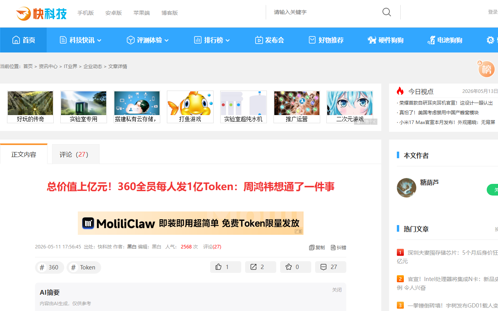Expand the 科技快讯 dropdown arrow

coord(99,40)
